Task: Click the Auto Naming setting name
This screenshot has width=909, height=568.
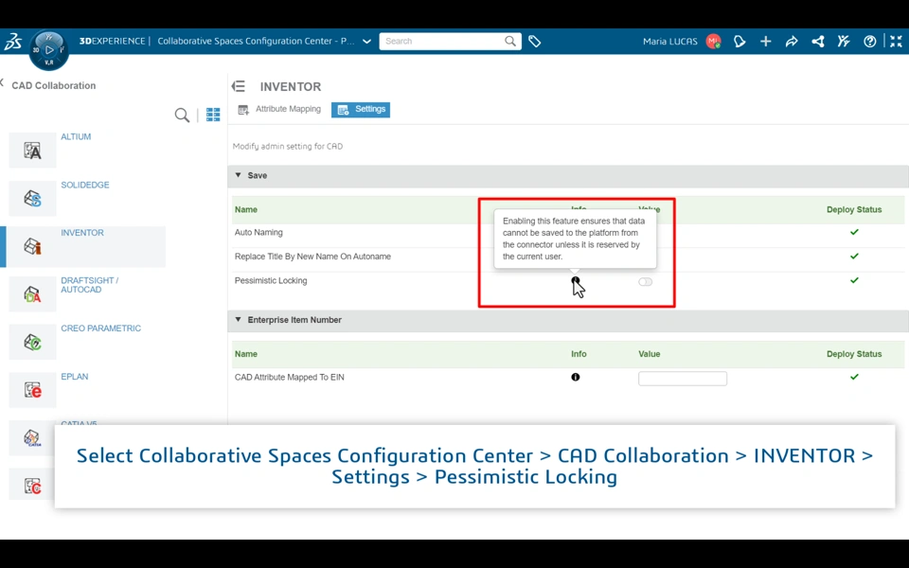Action: click(258, 233)
